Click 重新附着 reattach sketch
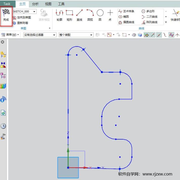Screen dimensions: 180x180 (x=20, y=23)
